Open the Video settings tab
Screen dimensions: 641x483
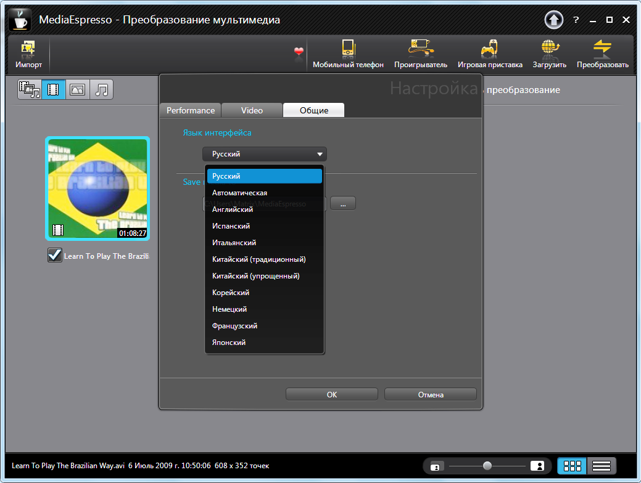[252, 110]
